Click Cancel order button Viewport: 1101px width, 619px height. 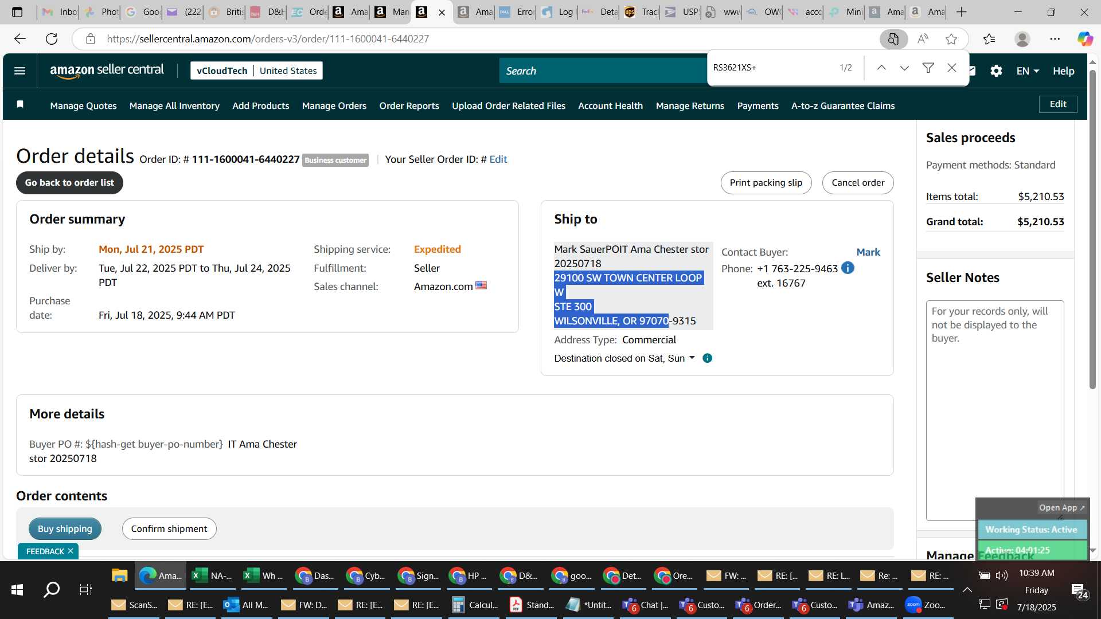(858, 183)
